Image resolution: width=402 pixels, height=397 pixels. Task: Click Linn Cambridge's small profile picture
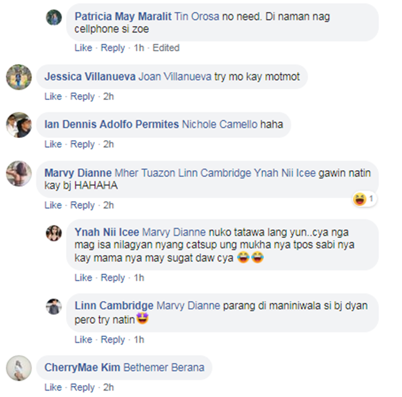click(54, 307)
